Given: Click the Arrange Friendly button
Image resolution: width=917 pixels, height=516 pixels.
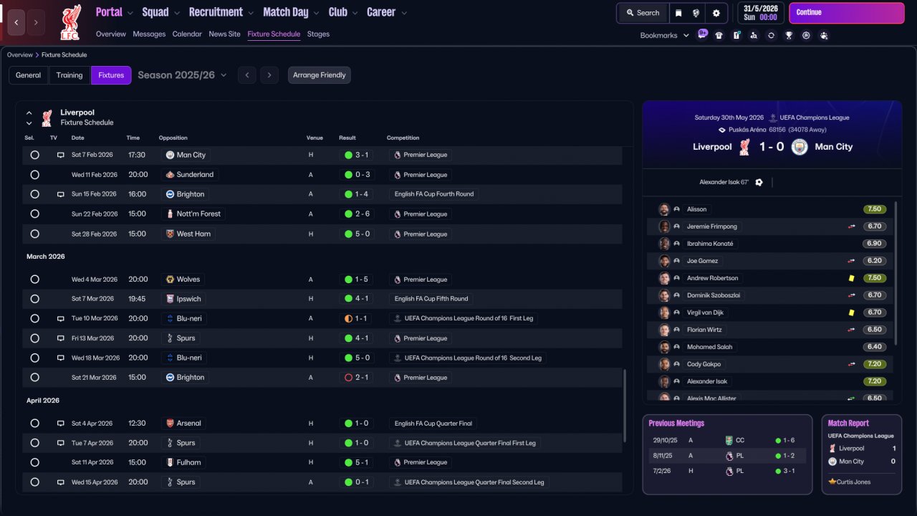Looking at the screenshot, I should (320, 75).
